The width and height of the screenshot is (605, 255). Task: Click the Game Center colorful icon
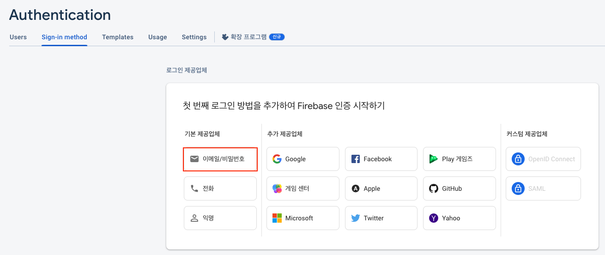point(277,188)
